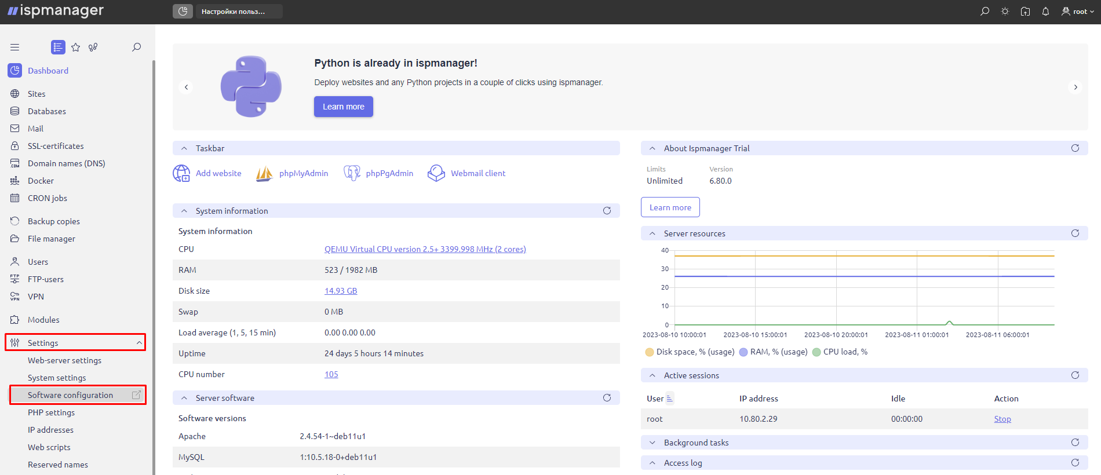Open the Sites section
The width and height of the screenshot is (1101, 475).
(x=37, y=94)
